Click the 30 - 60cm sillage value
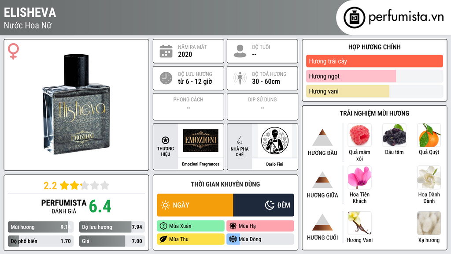Image resolution: width=451 pixels, height=254 pixels. coord(266,82)
